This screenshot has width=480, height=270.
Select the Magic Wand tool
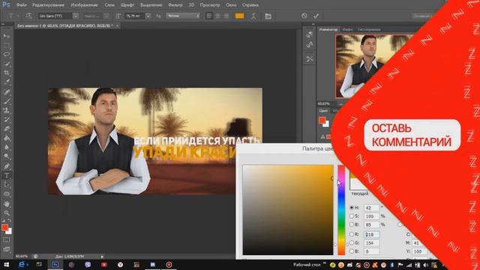point(7,64)
